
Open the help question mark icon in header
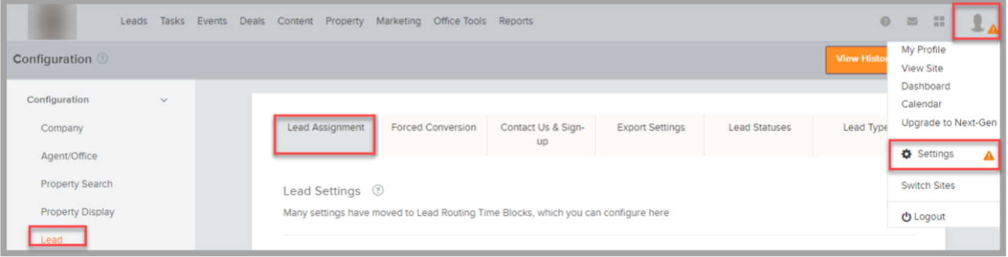tap(885, 22)
